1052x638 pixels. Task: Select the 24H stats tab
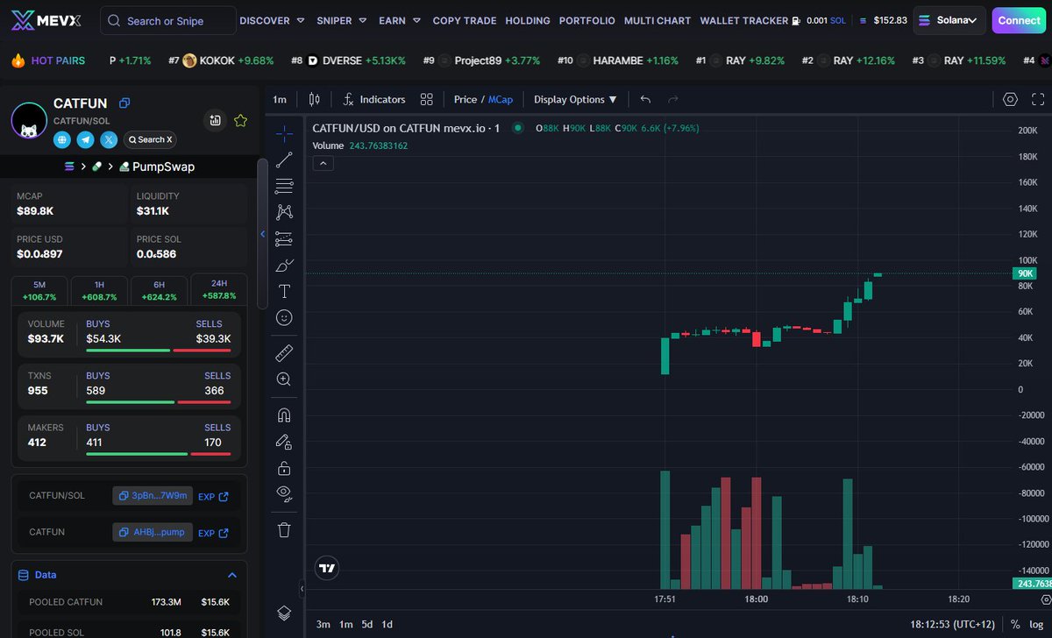(x=218, y=290)
